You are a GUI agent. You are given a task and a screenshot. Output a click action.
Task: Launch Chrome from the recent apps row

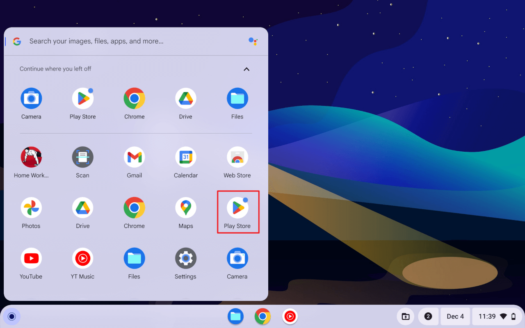click(x=134, y=98)
